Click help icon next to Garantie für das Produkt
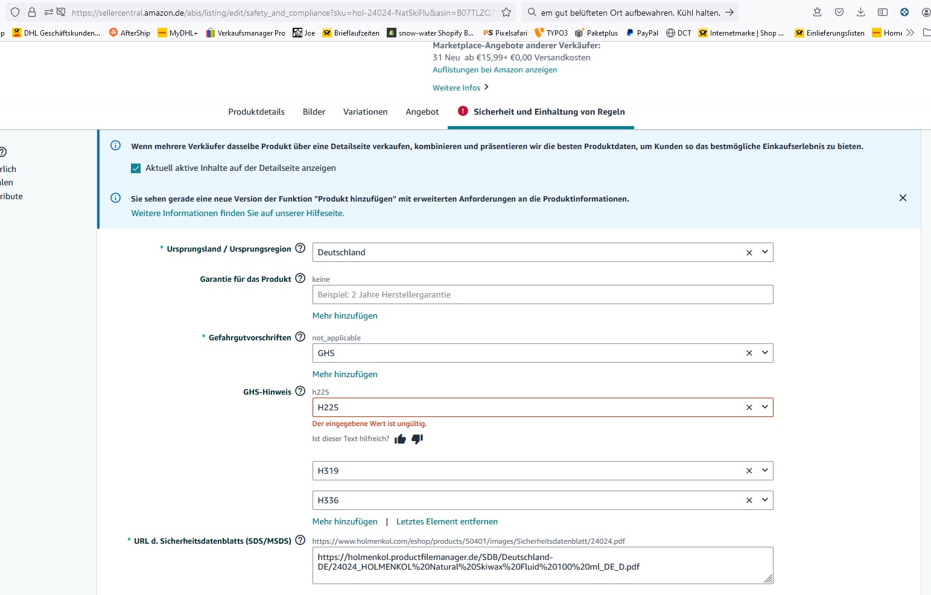The height and width of the screenshot is (595, 931). coord(300,278)
